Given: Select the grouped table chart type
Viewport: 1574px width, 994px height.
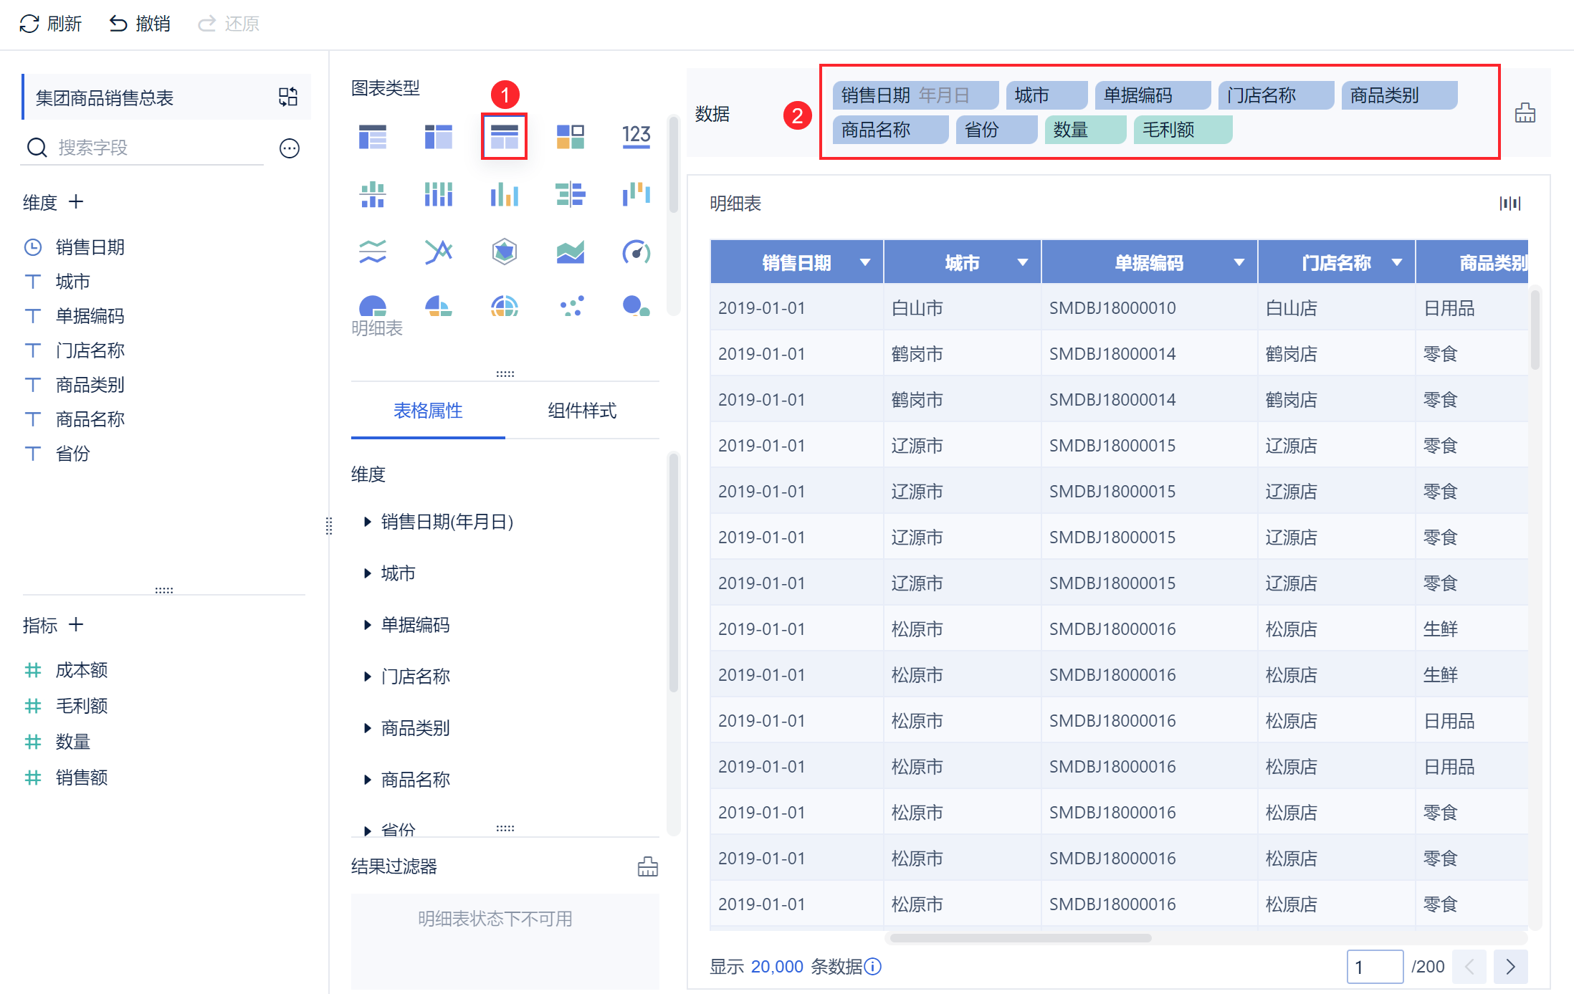Looking at the screenshot, I should click(373, 135).
